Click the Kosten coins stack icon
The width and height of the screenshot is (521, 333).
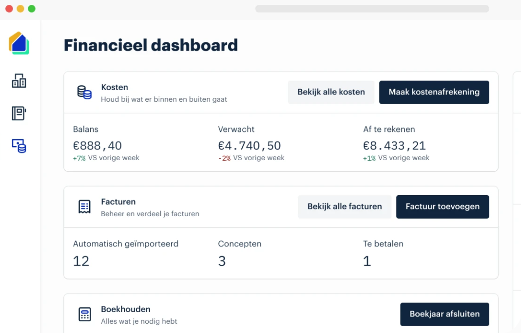coord(84,92)
